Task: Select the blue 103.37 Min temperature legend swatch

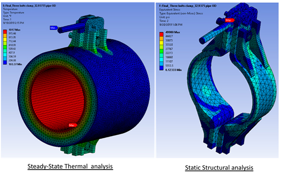Action: (x=5, y=62)
